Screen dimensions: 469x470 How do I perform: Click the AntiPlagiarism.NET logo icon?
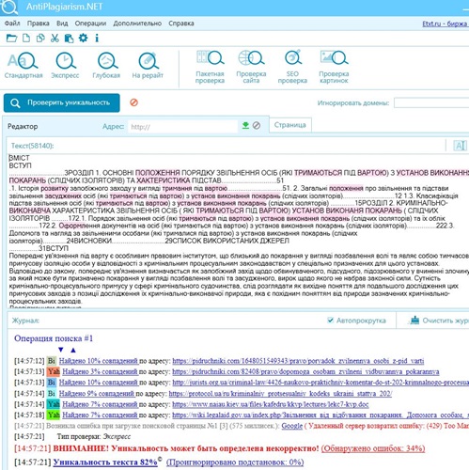(x=9, y=8)
